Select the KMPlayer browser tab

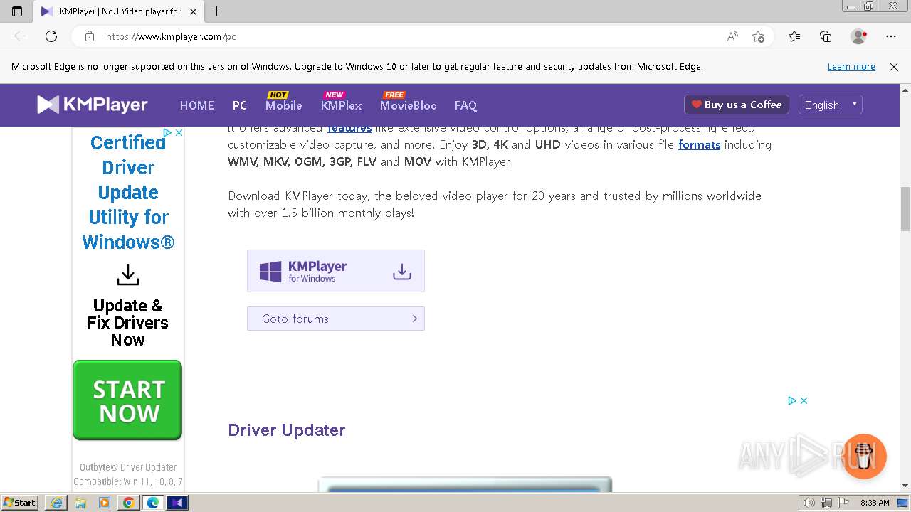pyautogui.click(x=117, y=11)
